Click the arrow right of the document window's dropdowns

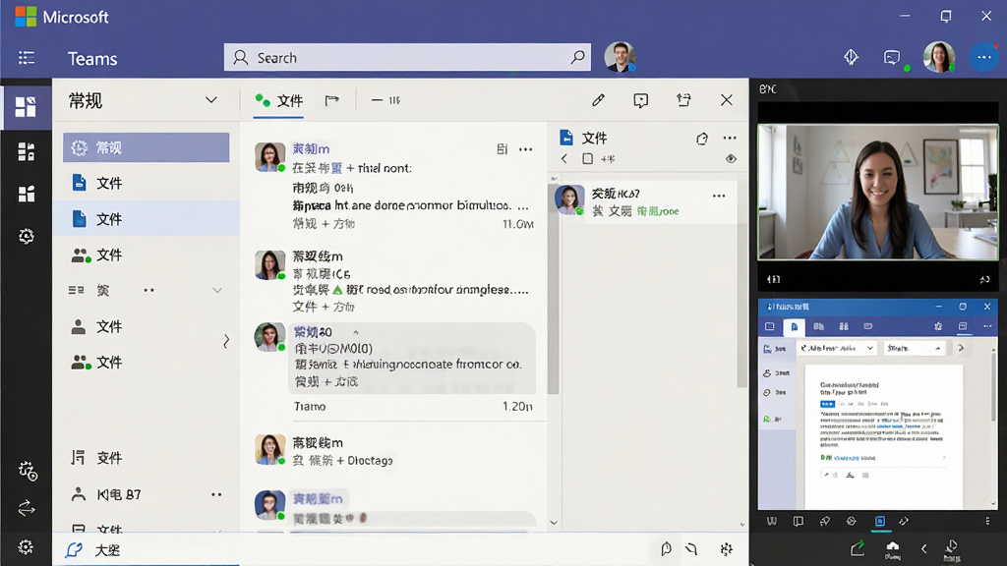coord(961,348)
